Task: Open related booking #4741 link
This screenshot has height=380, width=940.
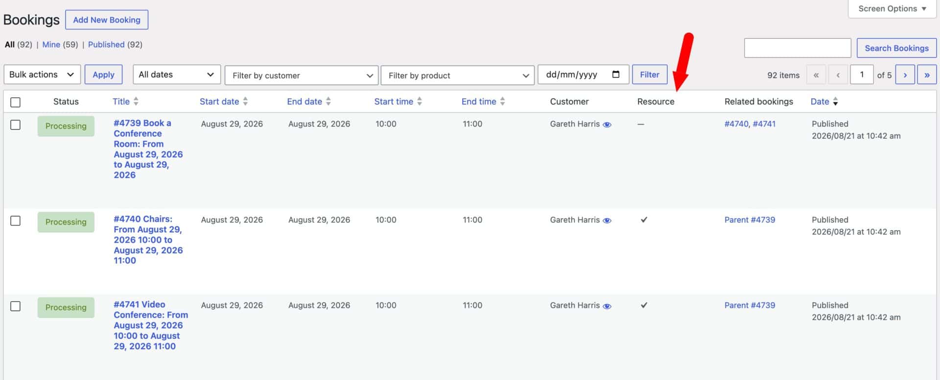Action: 764,124
